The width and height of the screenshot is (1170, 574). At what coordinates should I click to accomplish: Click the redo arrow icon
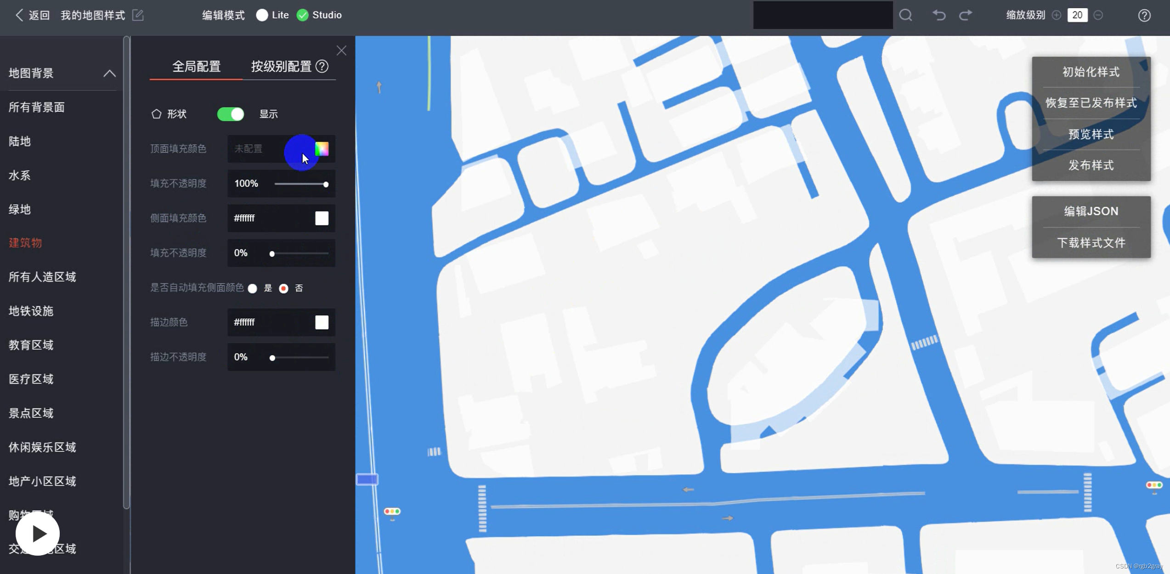point(966,15)
